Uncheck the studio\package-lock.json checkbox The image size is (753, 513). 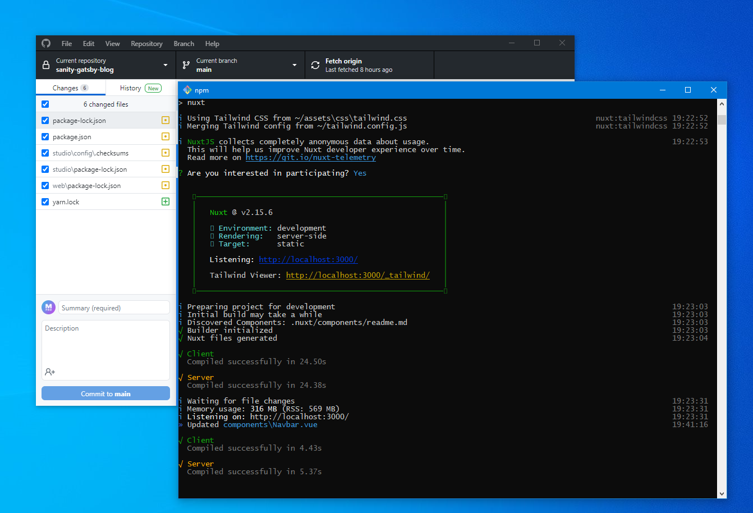pos(45,169)
